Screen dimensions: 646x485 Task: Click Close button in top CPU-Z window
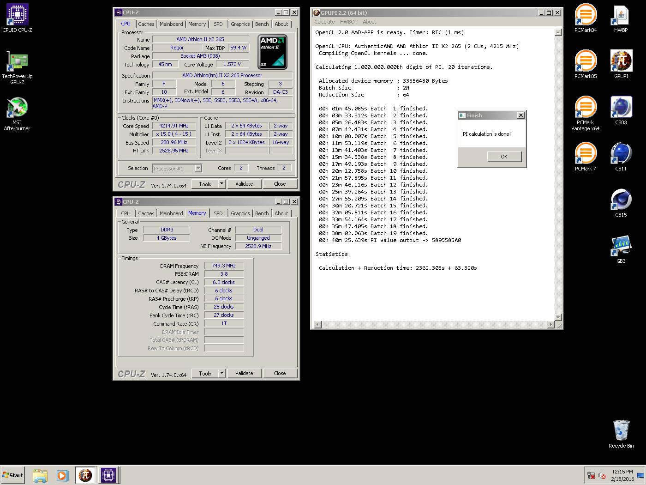(280, 184)
